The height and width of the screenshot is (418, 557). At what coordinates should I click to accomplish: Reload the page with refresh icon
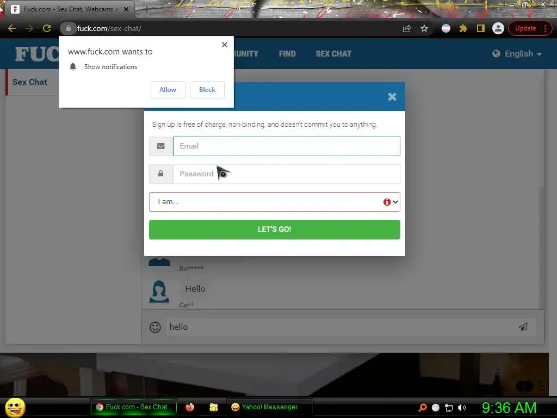click(47, 28)
